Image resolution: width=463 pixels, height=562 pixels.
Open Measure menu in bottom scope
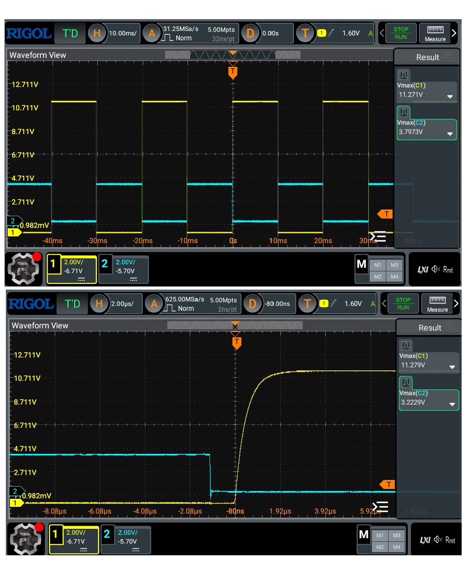click(x=437, y=304)
